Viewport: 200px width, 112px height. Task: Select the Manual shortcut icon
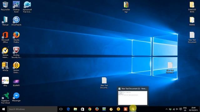5,21
